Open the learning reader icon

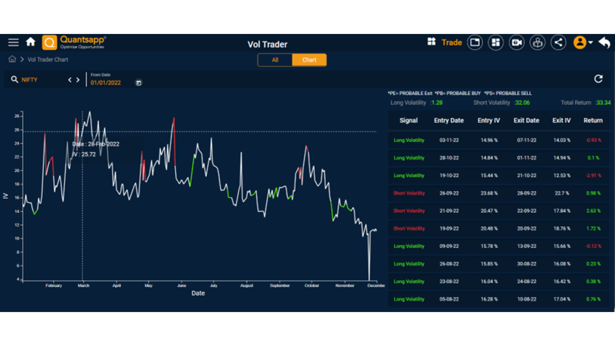click(537, 42)
